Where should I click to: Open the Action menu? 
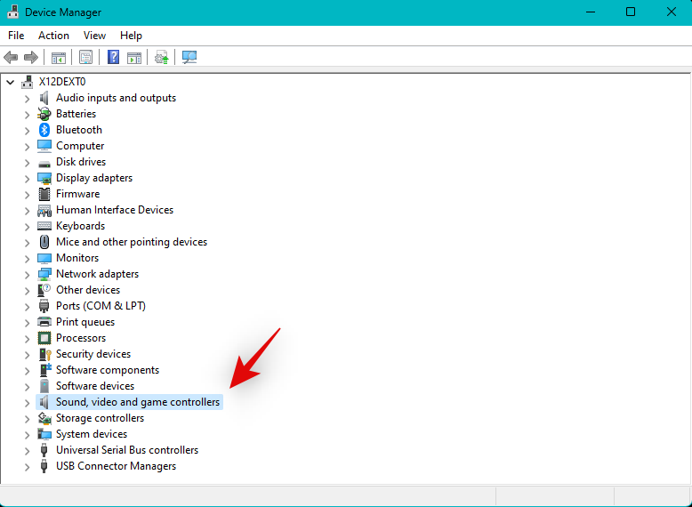(x=53, y=36)
